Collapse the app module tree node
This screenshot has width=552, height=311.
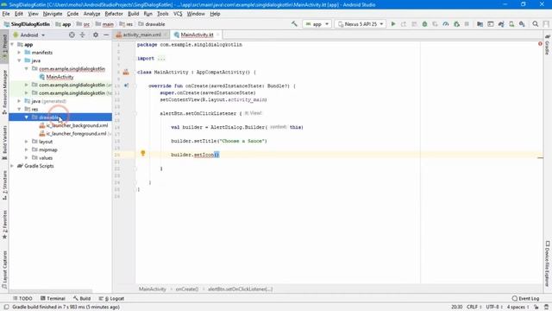(12, 44)
